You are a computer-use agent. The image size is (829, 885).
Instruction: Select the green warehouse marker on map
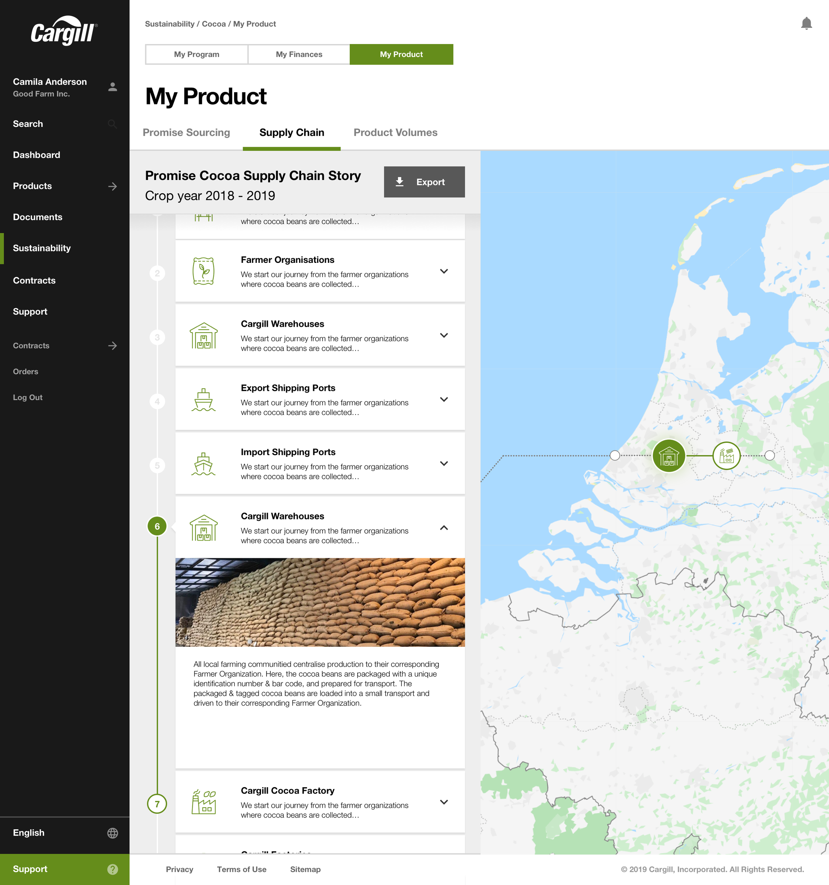coord(669,456)
